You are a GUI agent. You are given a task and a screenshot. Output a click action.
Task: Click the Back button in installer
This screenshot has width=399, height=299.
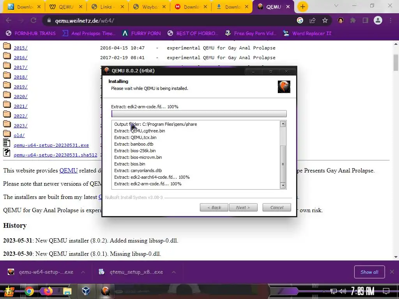click(x=214, y=208)
